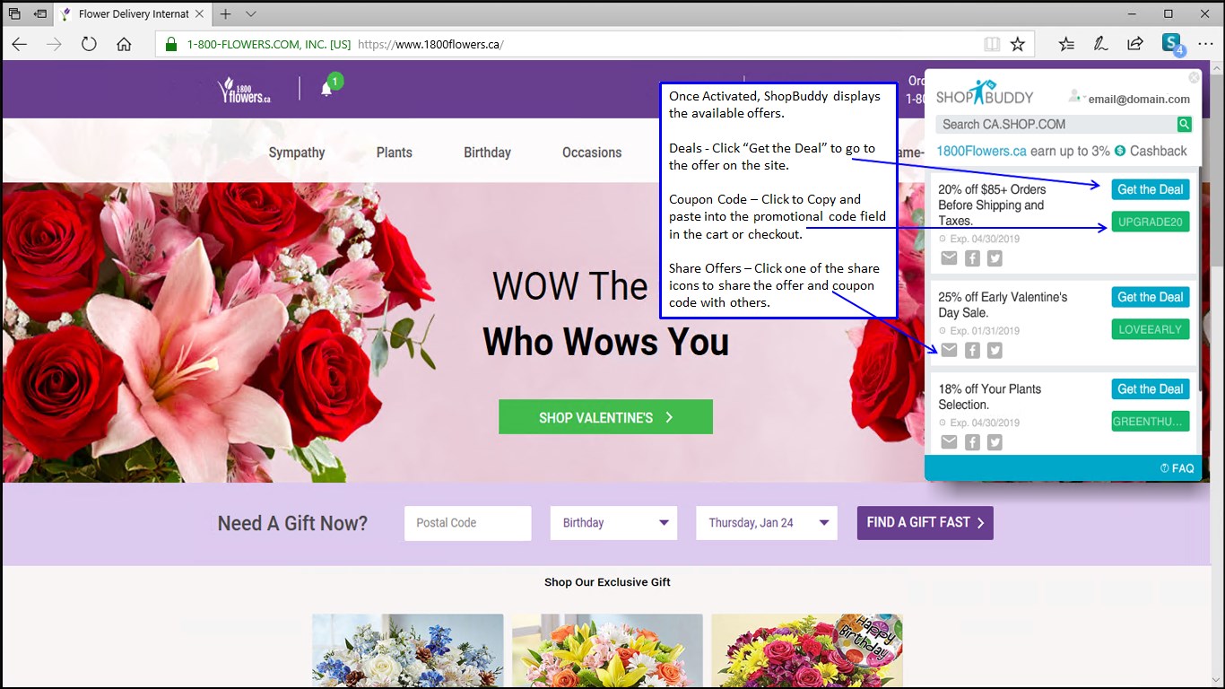Click the green lock site-security icon
The width and height of the screenshot is (1225, 689).
tap(172, 44)
